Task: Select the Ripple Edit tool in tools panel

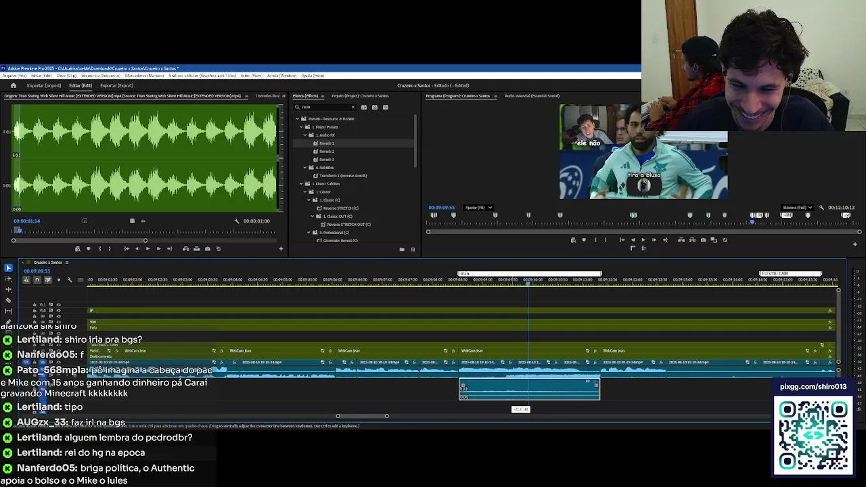Action: tap(8, 289)
